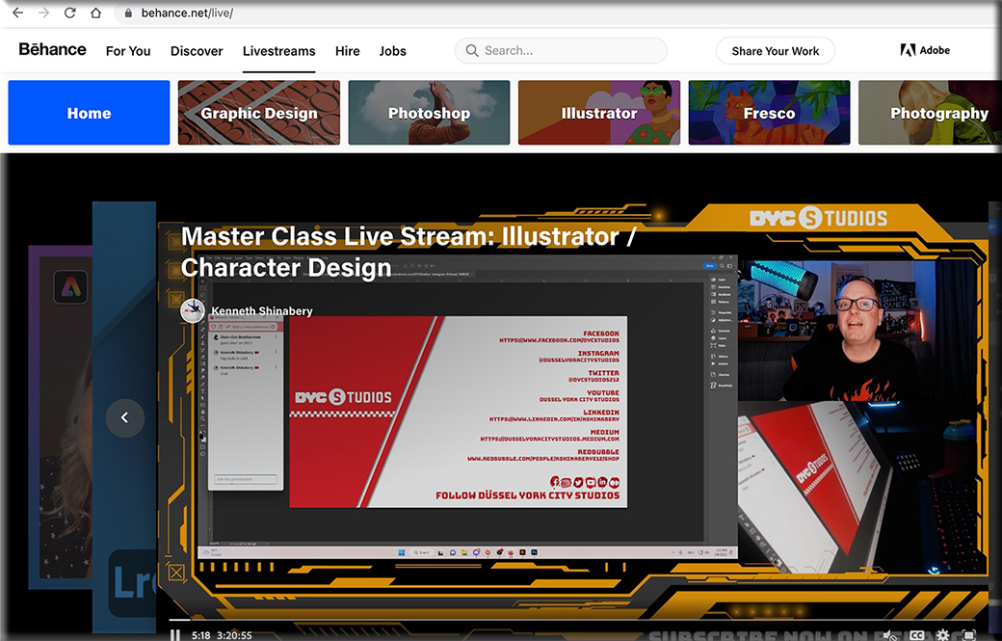Toggle closed captions
1002x641 pixels.
(x=916, y=635)
